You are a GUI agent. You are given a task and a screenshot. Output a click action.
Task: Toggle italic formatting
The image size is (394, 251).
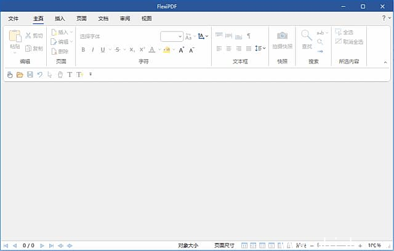93,50
